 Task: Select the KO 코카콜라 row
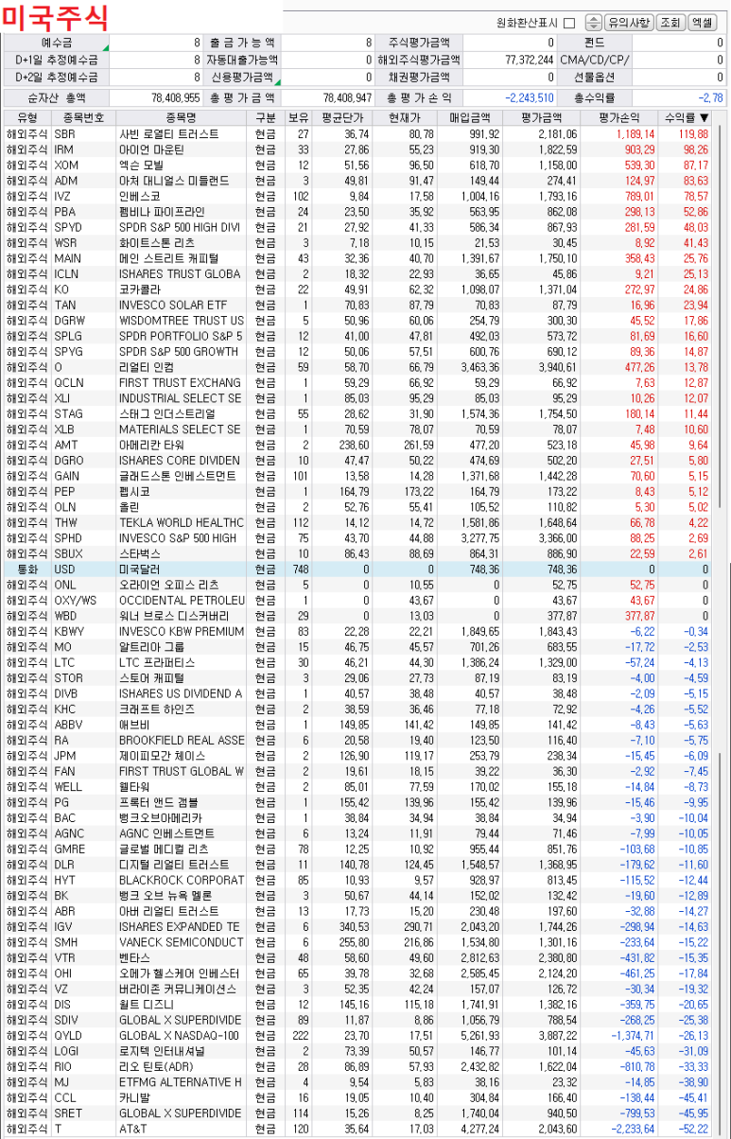coord(358,289)
